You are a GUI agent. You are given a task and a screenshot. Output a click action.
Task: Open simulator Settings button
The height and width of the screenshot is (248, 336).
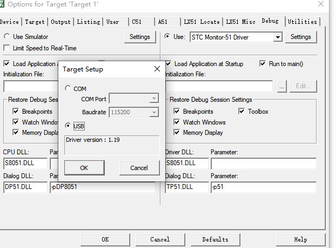click(x=140, y=37)
